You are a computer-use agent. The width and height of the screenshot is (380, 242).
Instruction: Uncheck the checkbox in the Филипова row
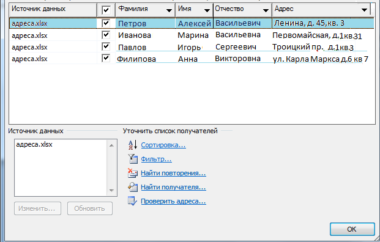[106, 58]
